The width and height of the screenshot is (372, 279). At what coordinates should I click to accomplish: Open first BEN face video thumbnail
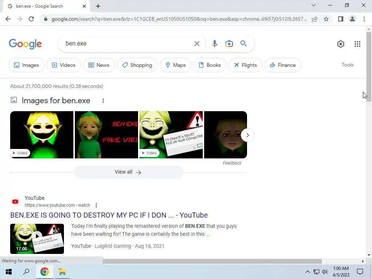pos(42,135)
